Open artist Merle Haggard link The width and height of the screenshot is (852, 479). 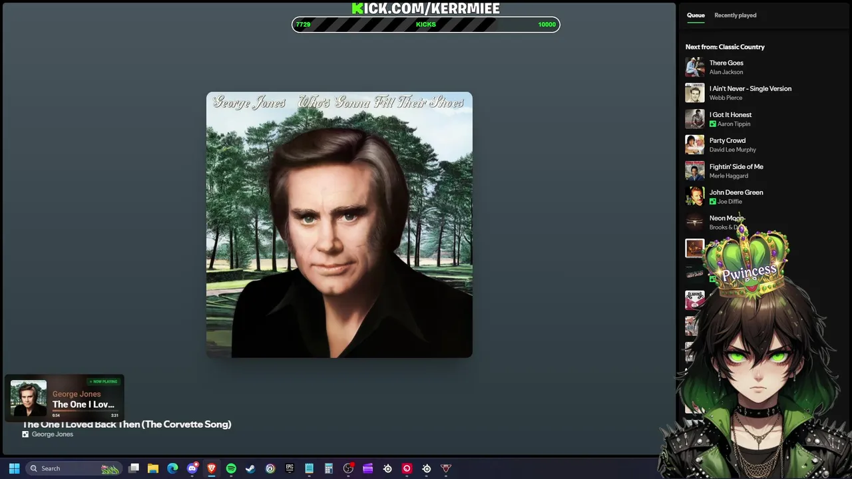pyautogui.click(x=729, y=176)
